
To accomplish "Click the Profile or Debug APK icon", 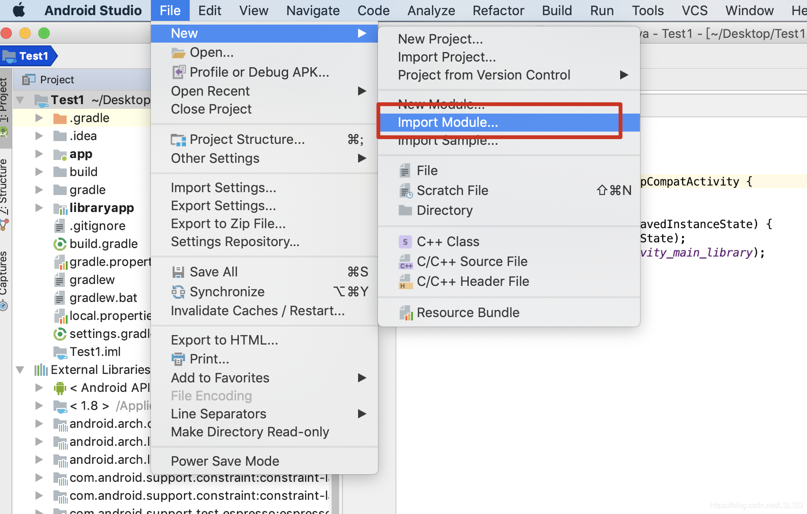I will coord(178,72).
